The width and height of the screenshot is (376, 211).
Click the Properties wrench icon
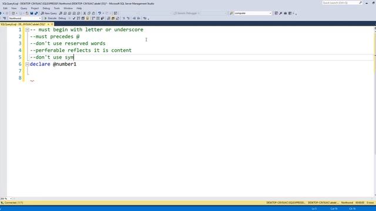[x=281, y=13]
